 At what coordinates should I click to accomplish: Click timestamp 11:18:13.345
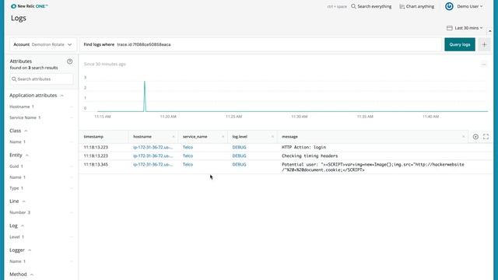pos(96,164)
